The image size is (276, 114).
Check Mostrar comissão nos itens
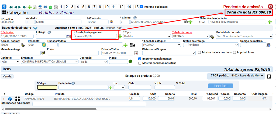140,63
